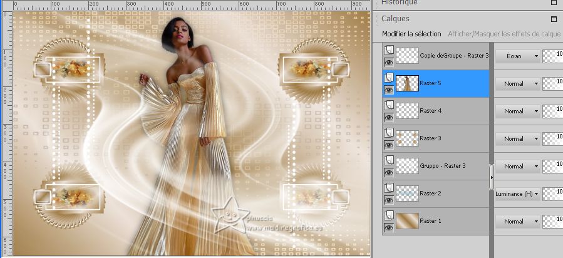Adjust the opacity slider of Raster 5
Viewport: 563px width, 258px height.
click(552, 84)
